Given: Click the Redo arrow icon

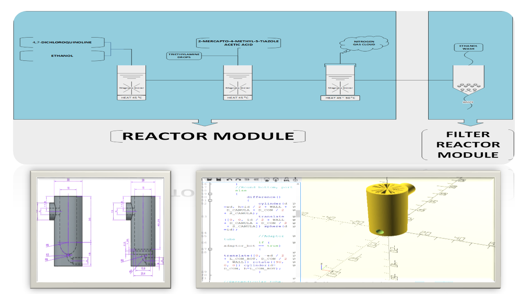Looking at the screenshot, I should pos(238,179).
